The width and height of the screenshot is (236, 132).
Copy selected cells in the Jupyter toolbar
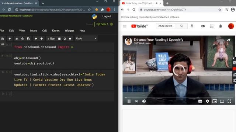tap(22, 38)
